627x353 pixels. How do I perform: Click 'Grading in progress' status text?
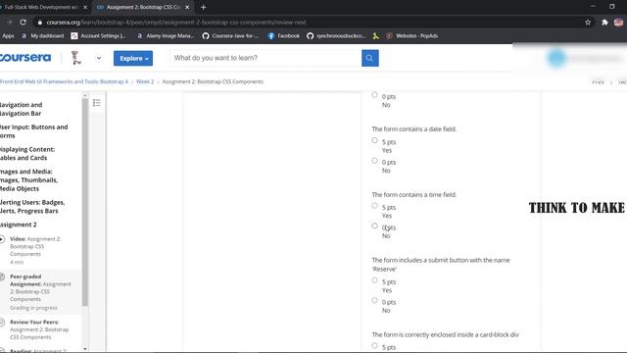click(x=33, y=308)
